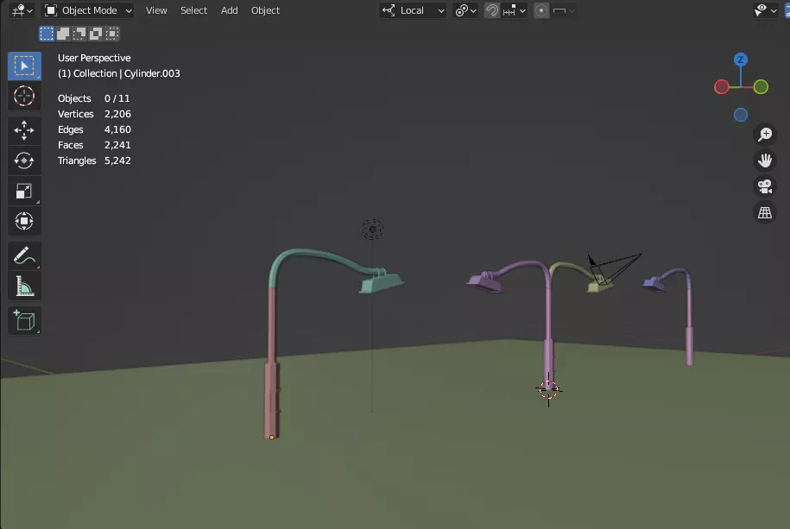Open the Add menu
The width and height of the screenshot is (790, 529).
(x=230, y=10)
